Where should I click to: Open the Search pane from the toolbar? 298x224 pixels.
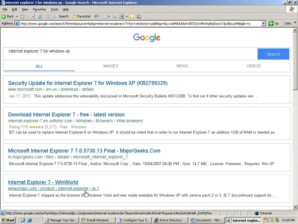(61, 16)
